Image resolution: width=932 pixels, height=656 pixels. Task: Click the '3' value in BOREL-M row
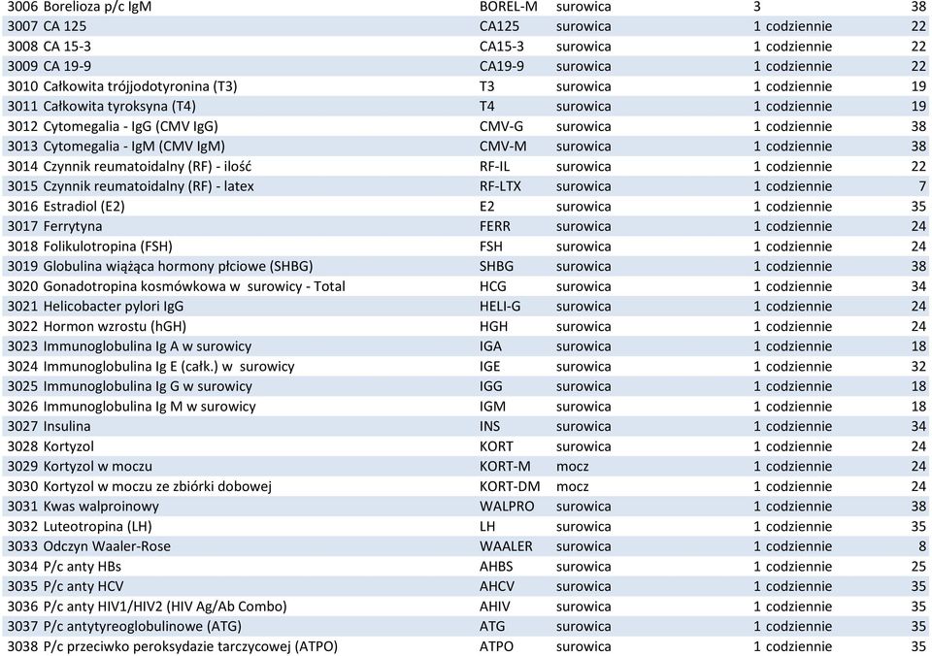click(x=756, y=7)
